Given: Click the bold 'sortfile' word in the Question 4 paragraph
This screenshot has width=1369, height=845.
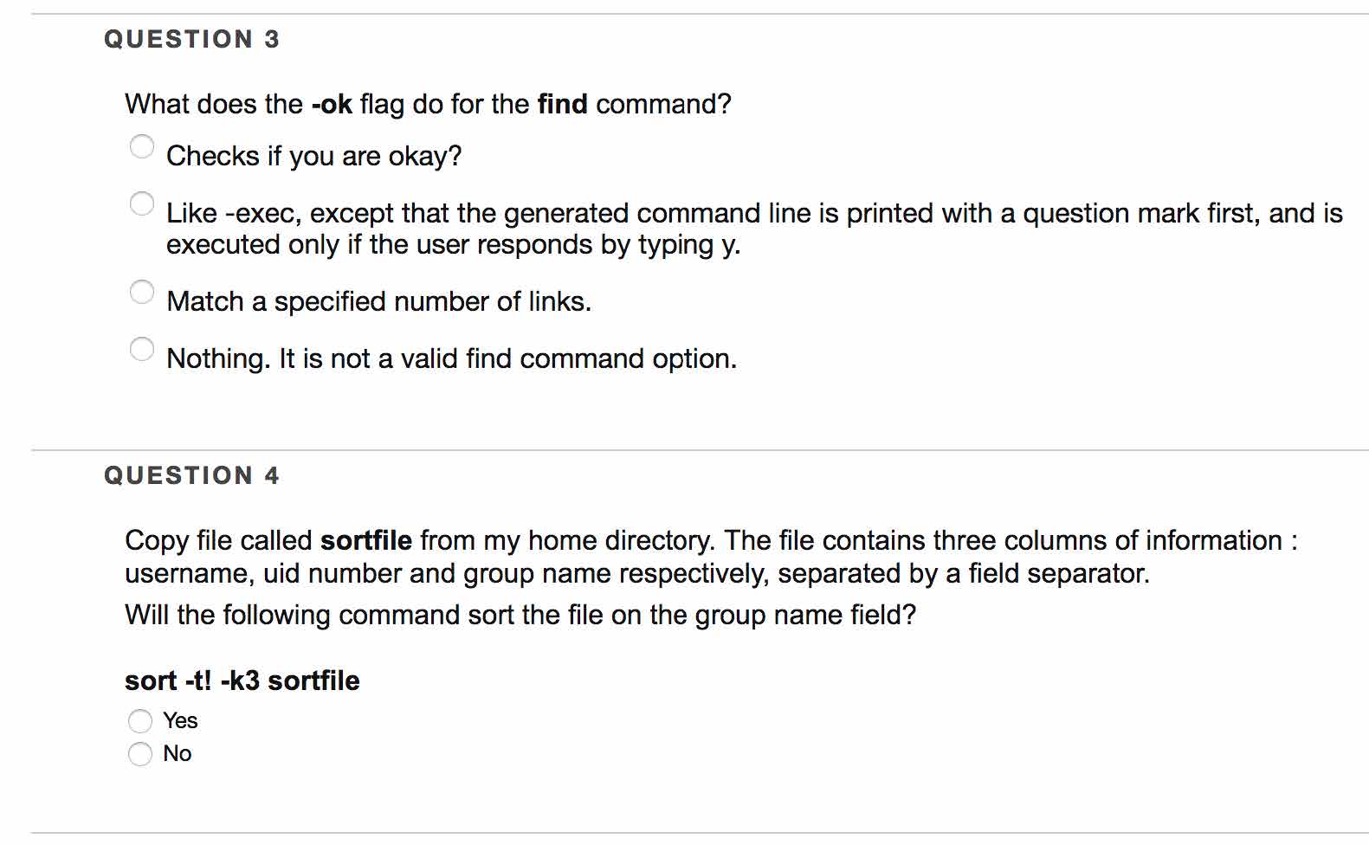Looking at the screenshot, I should [365, 540].
